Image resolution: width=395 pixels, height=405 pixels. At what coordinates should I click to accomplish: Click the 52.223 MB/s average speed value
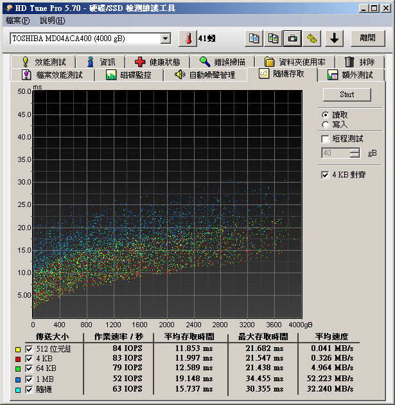pyautogui.click(x=330, y=379)
